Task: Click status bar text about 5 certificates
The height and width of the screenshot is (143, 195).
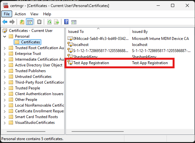Action: (32, 139)
